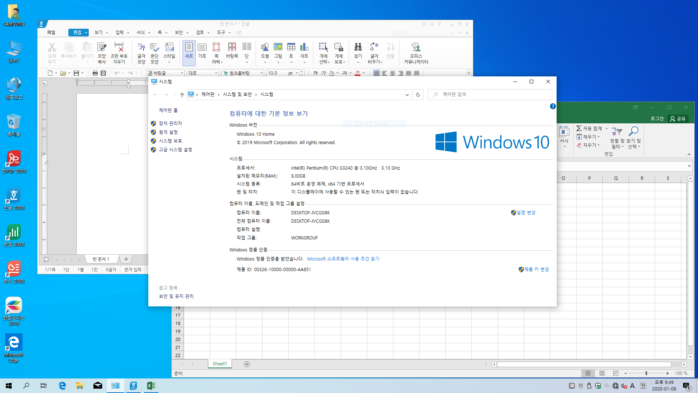Open 찾기 및 선택 in Excel ribbon
The width and height of the screenshot is (698, 393).
click(634, 137)
